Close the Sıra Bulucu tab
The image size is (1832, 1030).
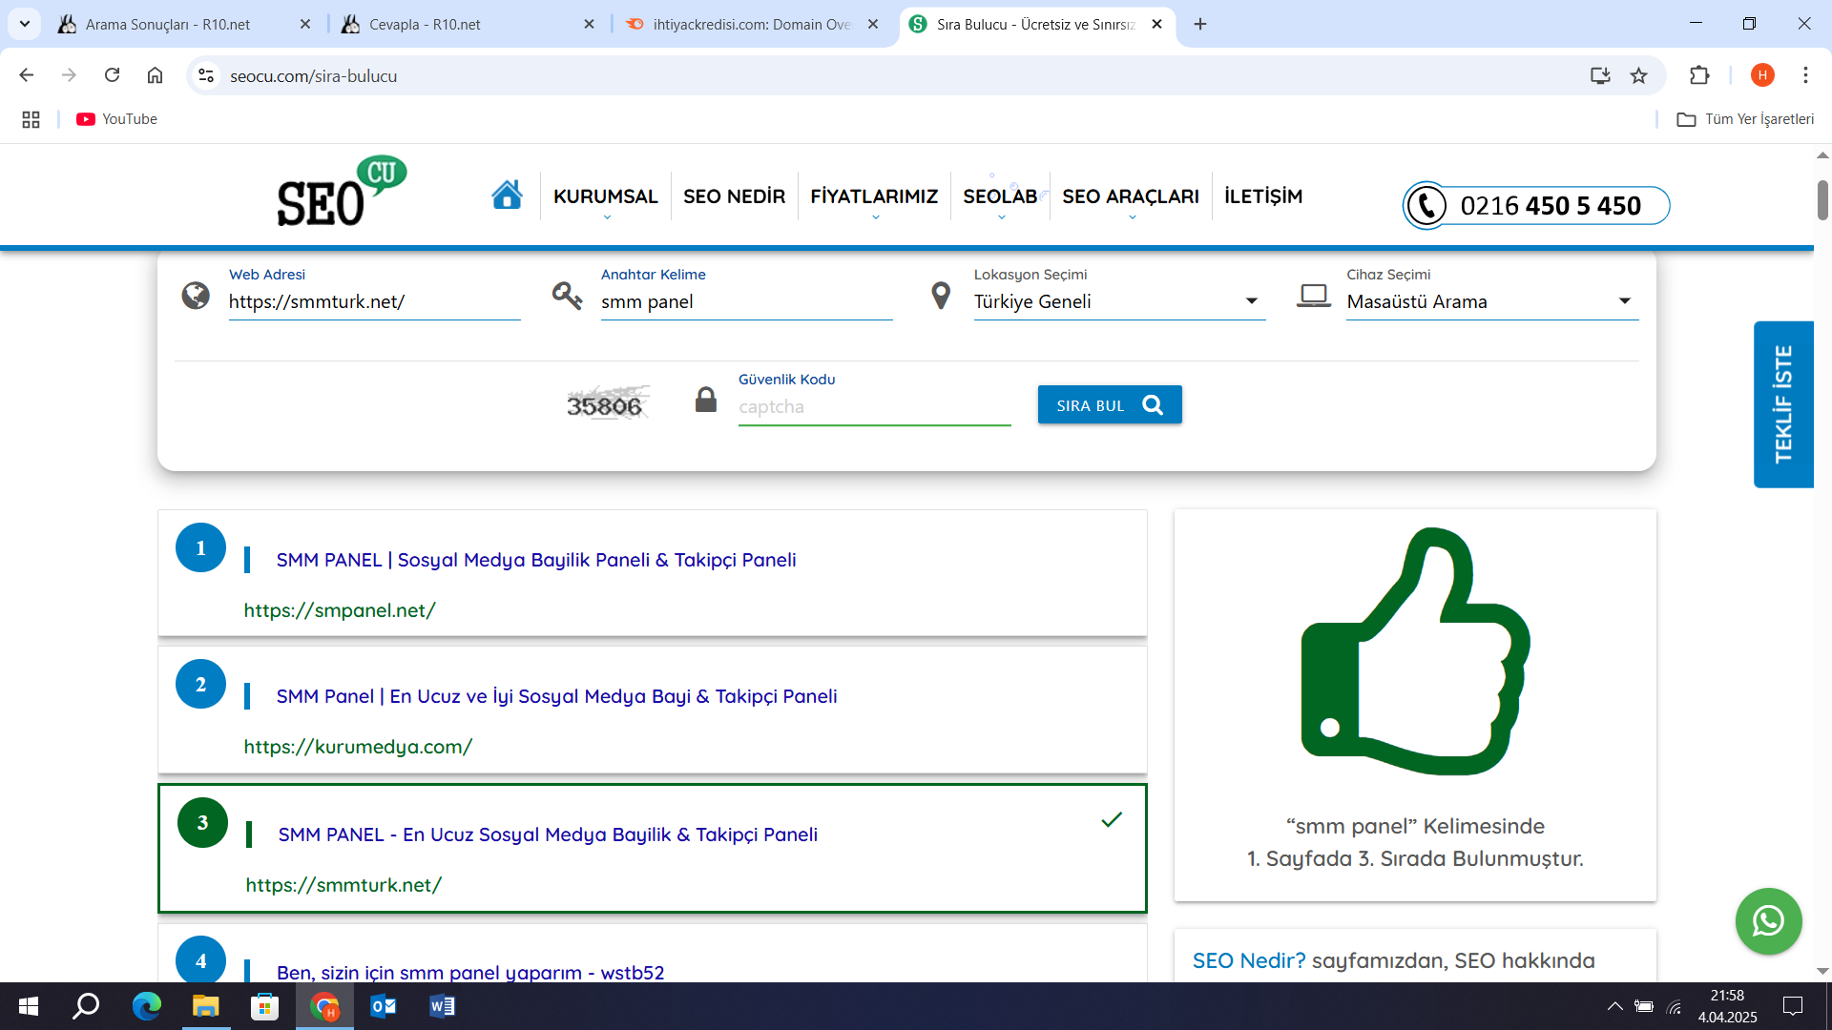(1156, 24)
